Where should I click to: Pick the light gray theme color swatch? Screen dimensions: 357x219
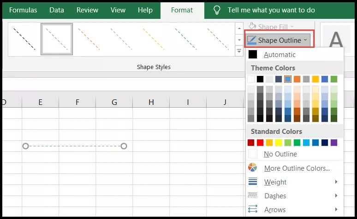click(269, 79)
